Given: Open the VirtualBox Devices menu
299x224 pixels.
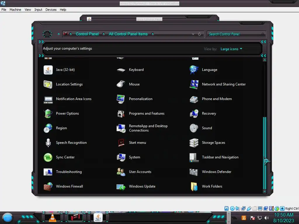Looking at the screenshot, I should point(51,10).
